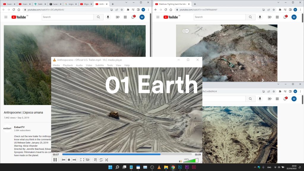Open tab search dropdown in Maldives Chrome window
The image size is (304, 171).
click(x=278, y=2)
